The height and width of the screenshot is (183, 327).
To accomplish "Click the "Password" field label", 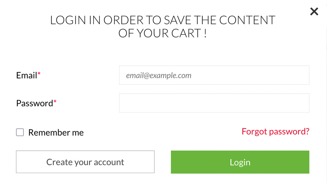I will 34,103.
